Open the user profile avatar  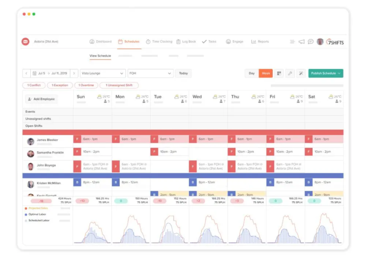320,41
